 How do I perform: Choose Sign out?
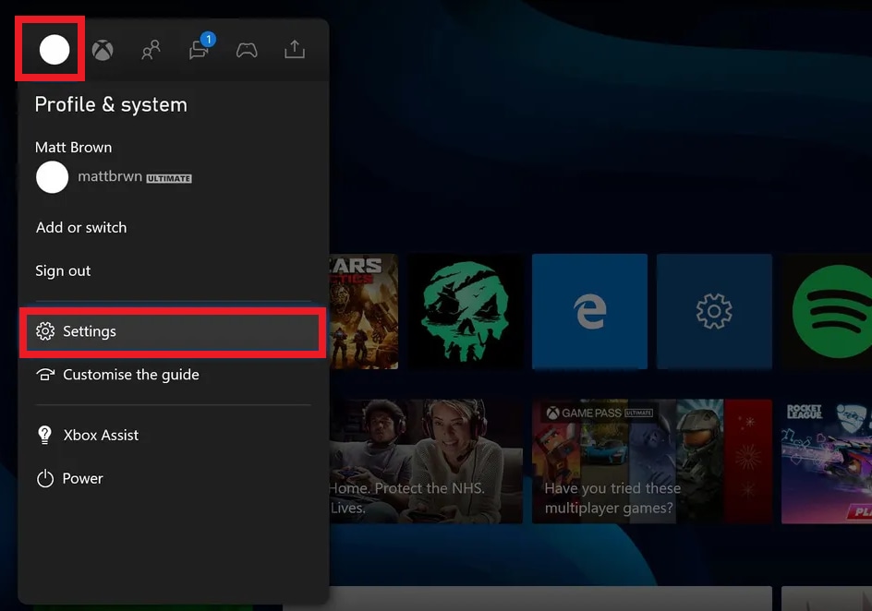[x=63, y=270]
